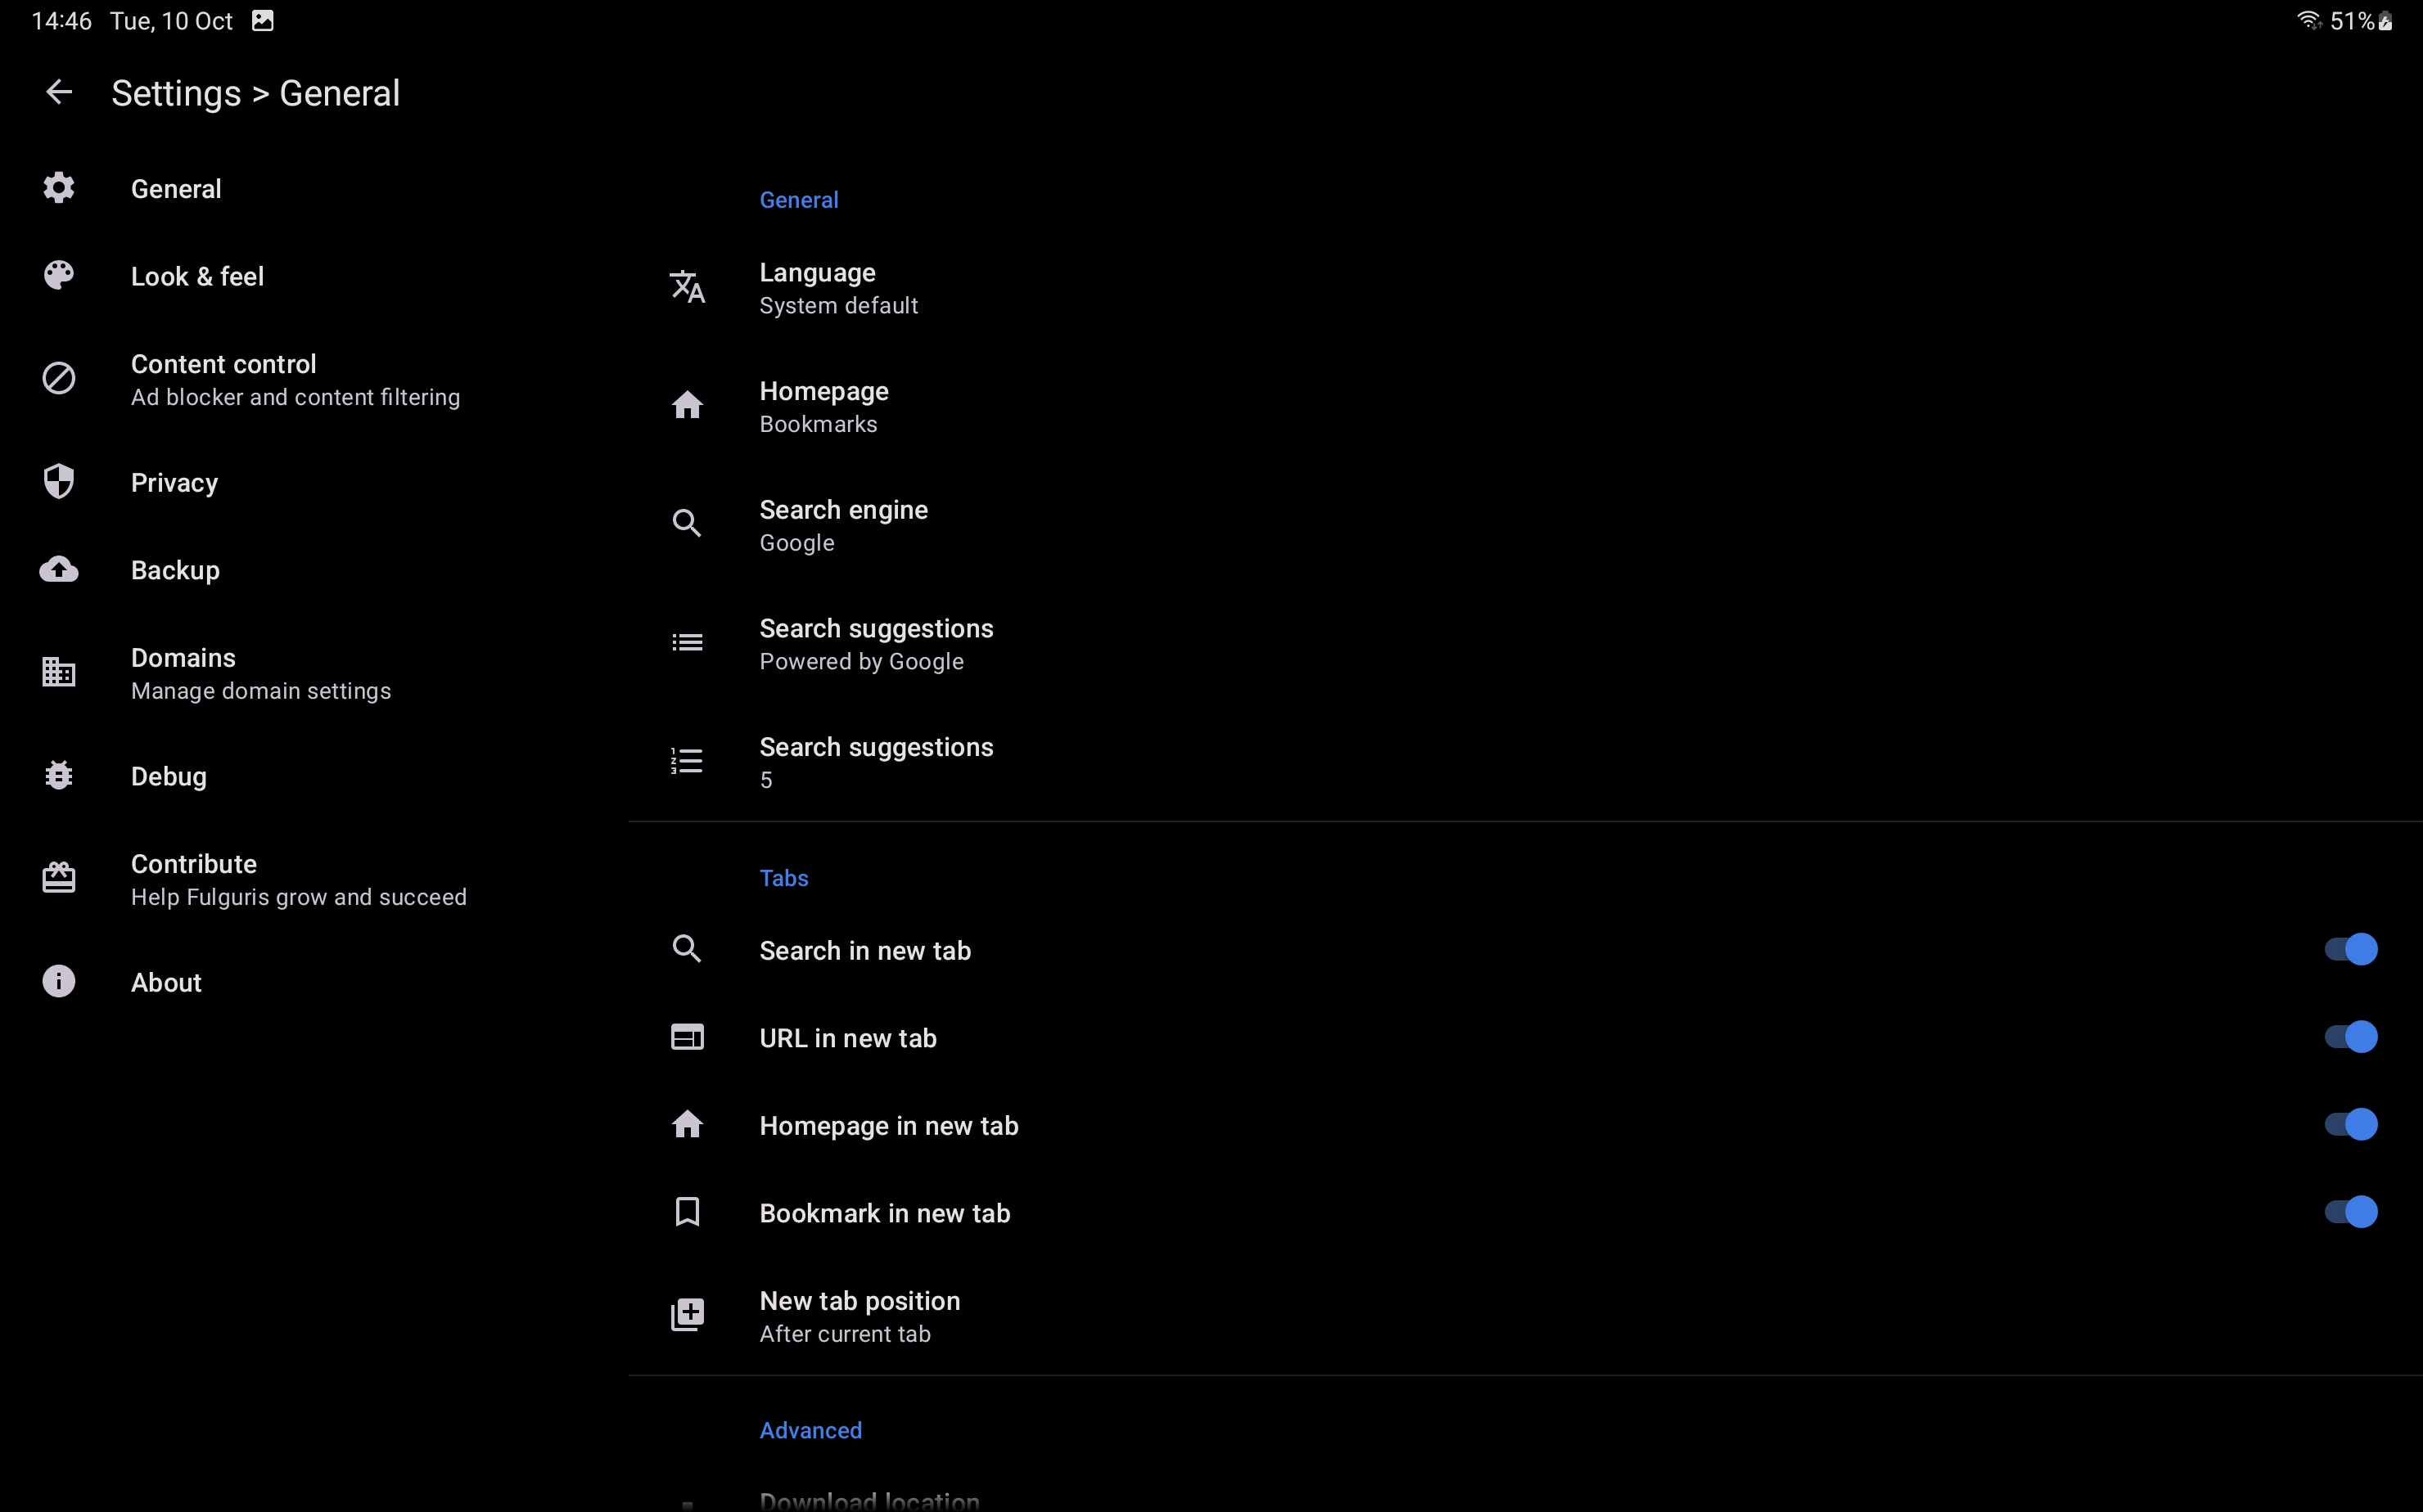Tap the back arrow in the header
Image resolution: width=2423 pixels, height=1512 pixels.
pyautogui.click(x=59, y=93)
